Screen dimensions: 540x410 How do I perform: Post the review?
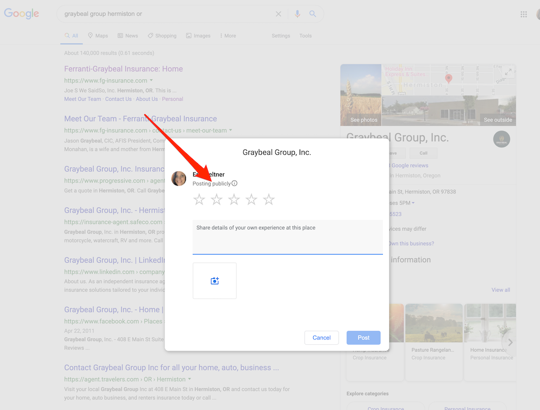[x=363, y=338]
